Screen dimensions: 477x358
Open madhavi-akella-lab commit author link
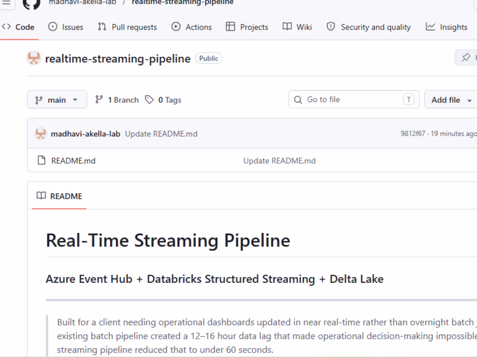tap(85, 134)
